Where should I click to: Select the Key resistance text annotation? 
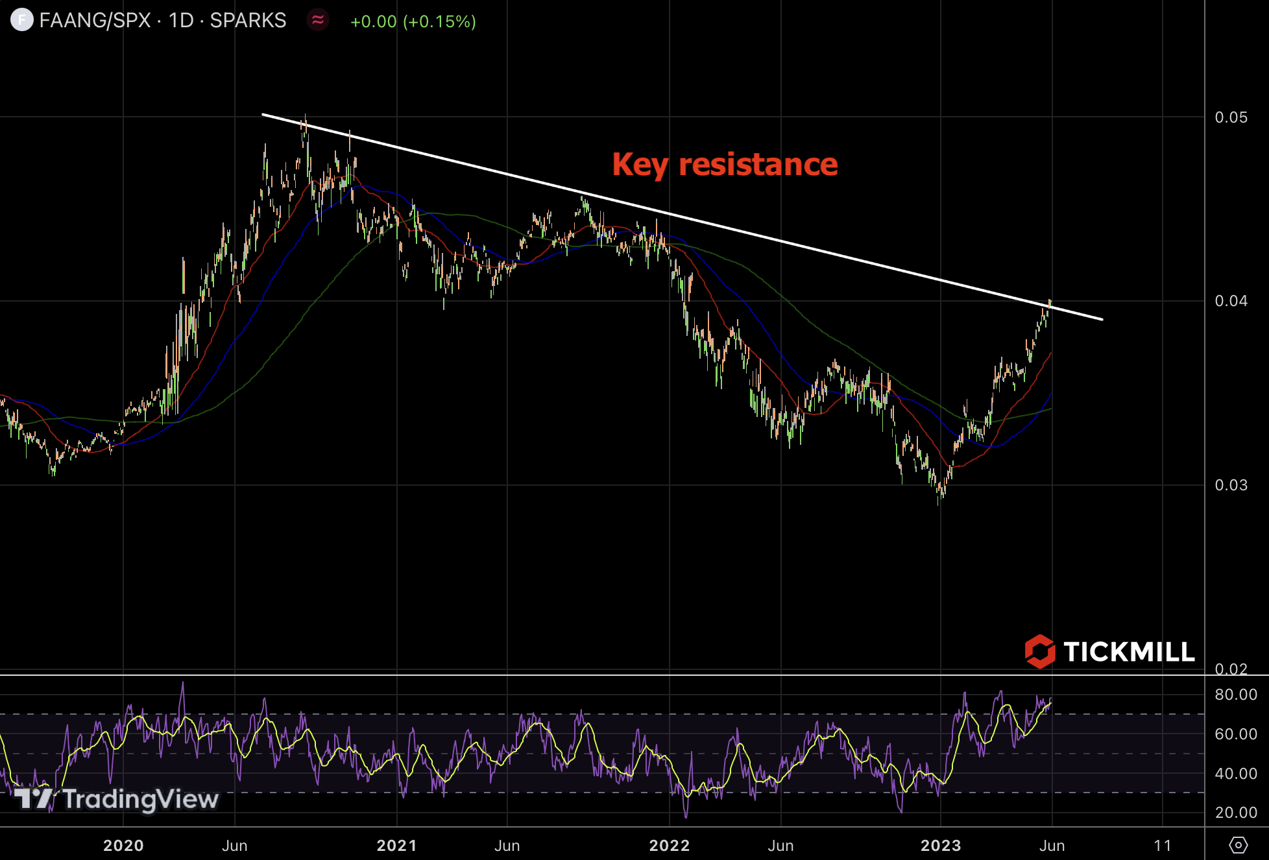click(725, 165)
